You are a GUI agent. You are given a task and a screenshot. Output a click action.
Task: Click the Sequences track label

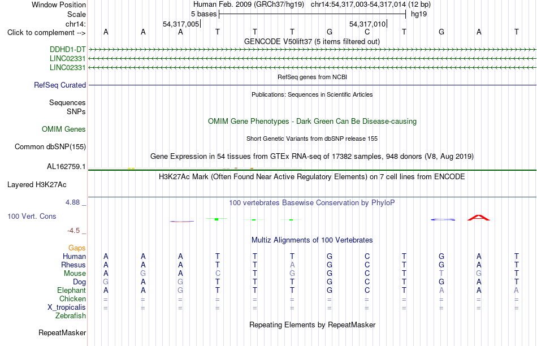(67, 102)
